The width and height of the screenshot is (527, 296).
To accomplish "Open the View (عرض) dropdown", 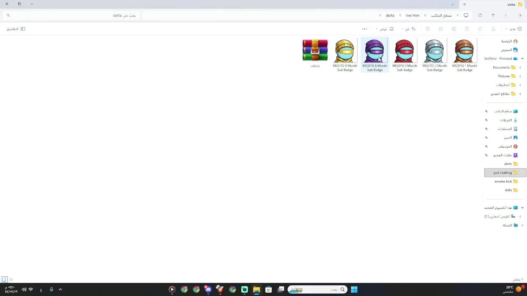I will (x=385, y=29).
